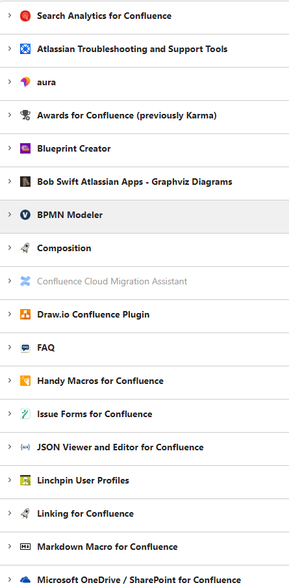
Task: Select 'Handy Macros for Confluence' name
Action: click(x=101, y=381)
